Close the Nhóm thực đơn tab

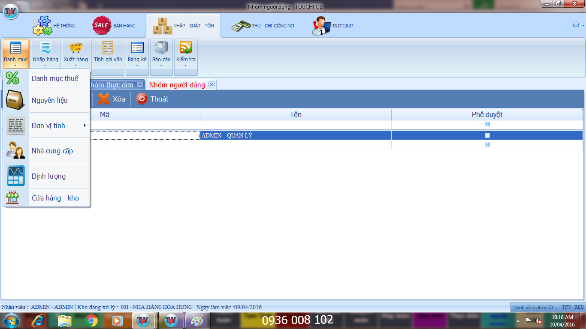[x=140, y=84]
